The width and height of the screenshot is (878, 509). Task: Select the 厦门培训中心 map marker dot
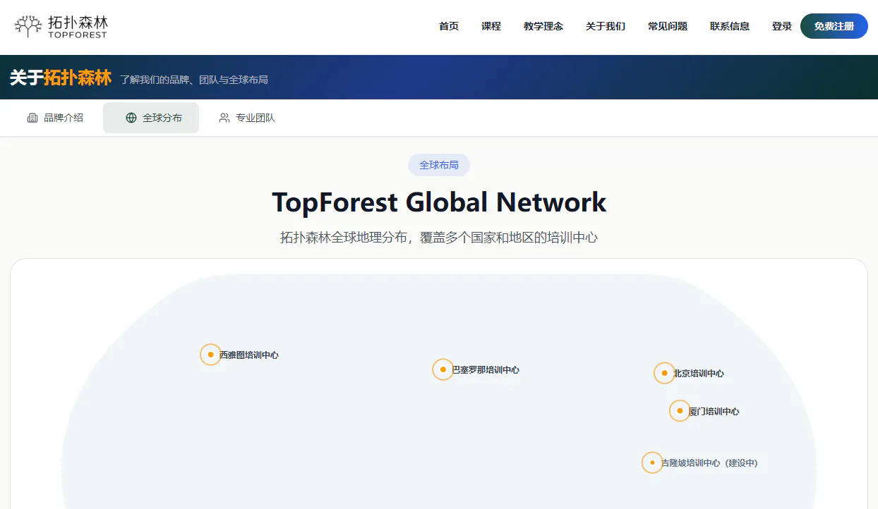(x=680, y=410)
